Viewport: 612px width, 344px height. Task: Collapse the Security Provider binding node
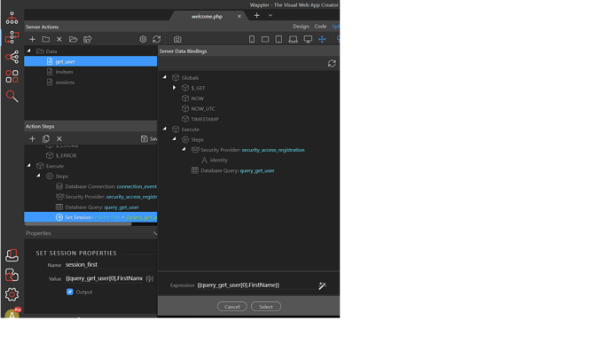184,149
